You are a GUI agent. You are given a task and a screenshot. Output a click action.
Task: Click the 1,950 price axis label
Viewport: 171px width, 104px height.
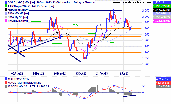(146, 23)
